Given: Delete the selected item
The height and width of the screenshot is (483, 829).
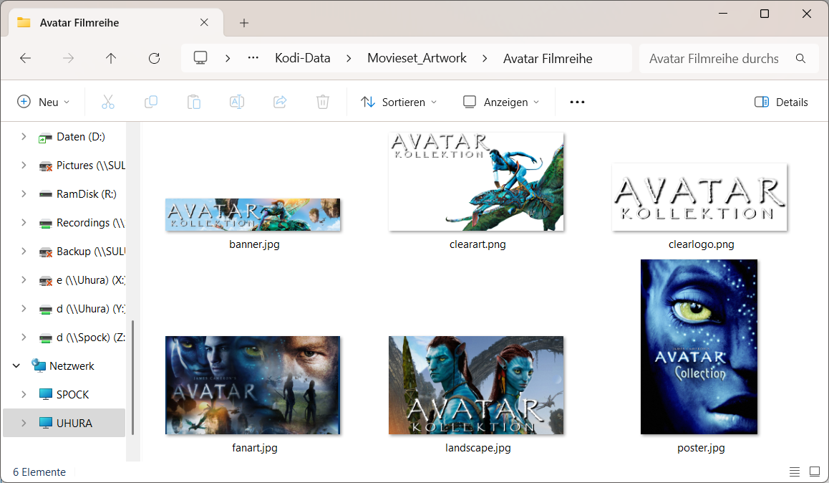Looking at the screenshot, I should pos(322,102).
